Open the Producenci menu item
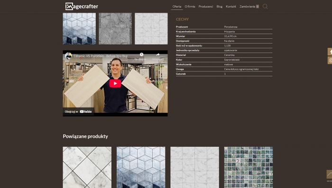The image size is (332, 188). (x=205, y=7)
